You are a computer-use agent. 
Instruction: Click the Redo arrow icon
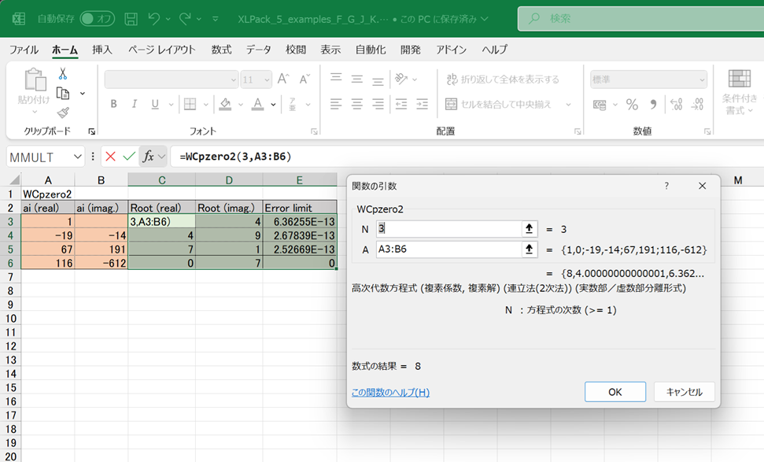[185, 19]
